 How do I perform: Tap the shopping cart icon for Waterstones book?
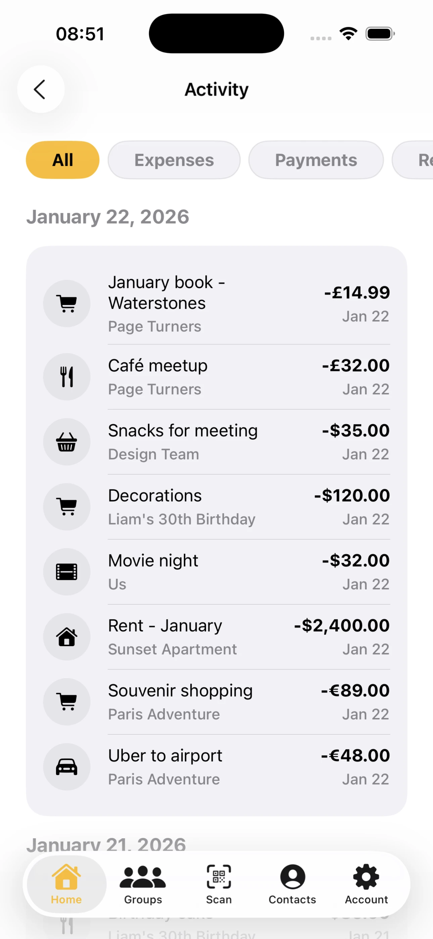tap(67, 303)
